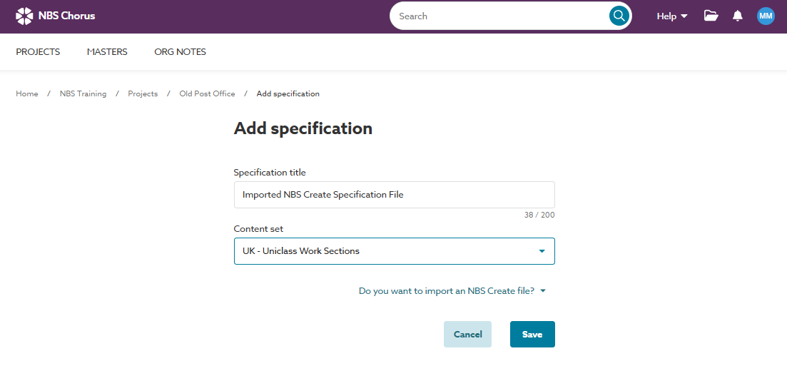The width and height of the screenshot is (787, 371).
Task: Open the notifications bell
Action: 738,16
